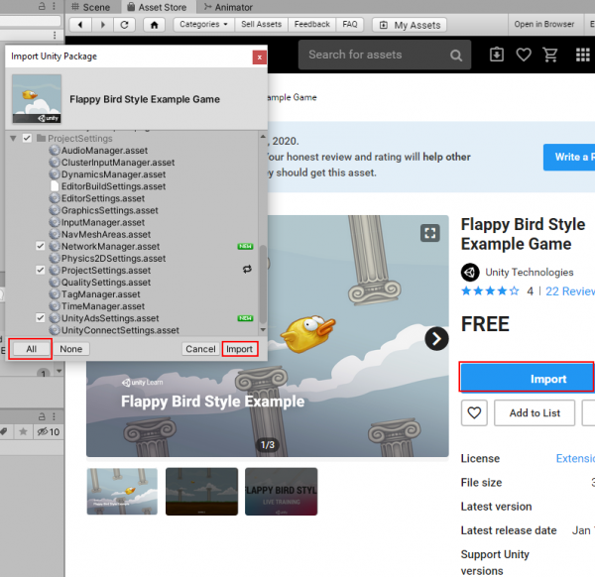The image size is (595, 577).
Task: Switch to the Asset Store tab
Action: [157, 7]
